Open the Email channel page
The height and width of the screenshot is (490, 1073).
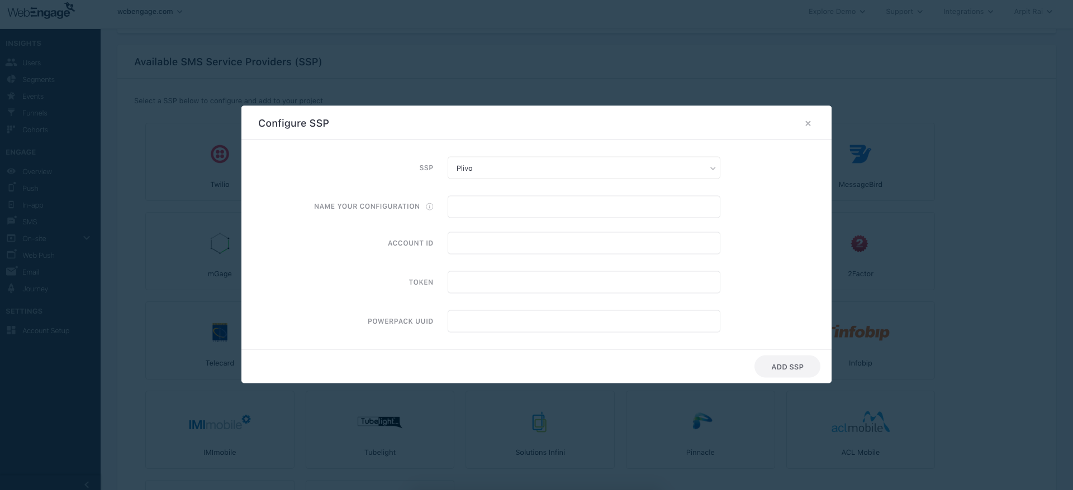click(x=31, y=272)
